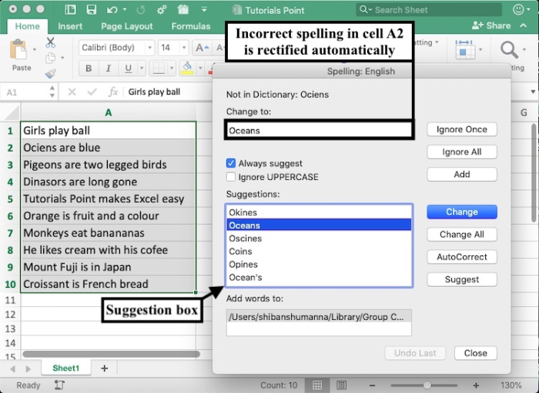Screen dimensions: 539x393
Task: Click the Borders icon
Action: point(159,68)
